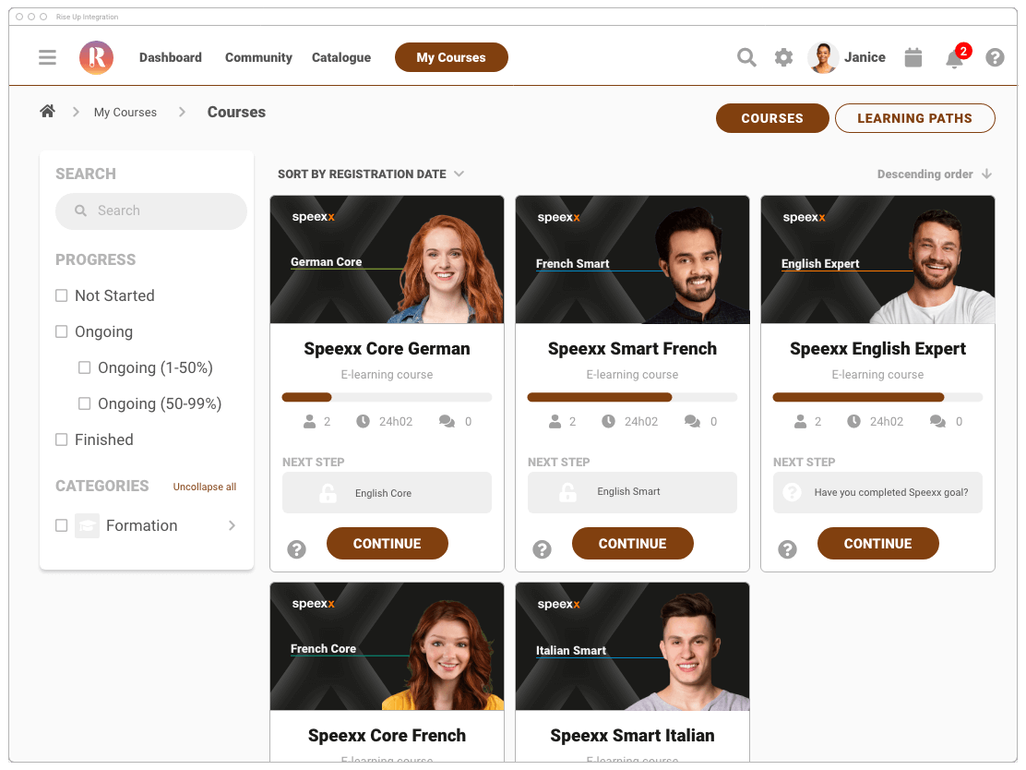Continue the Speexx Smart French course

pyautogui.click(x=633, y=544)
